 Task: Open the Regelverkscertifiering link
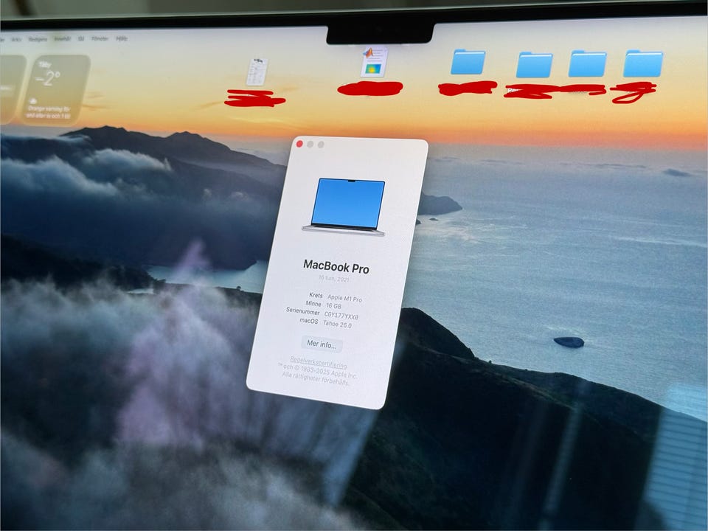[318, 362]
